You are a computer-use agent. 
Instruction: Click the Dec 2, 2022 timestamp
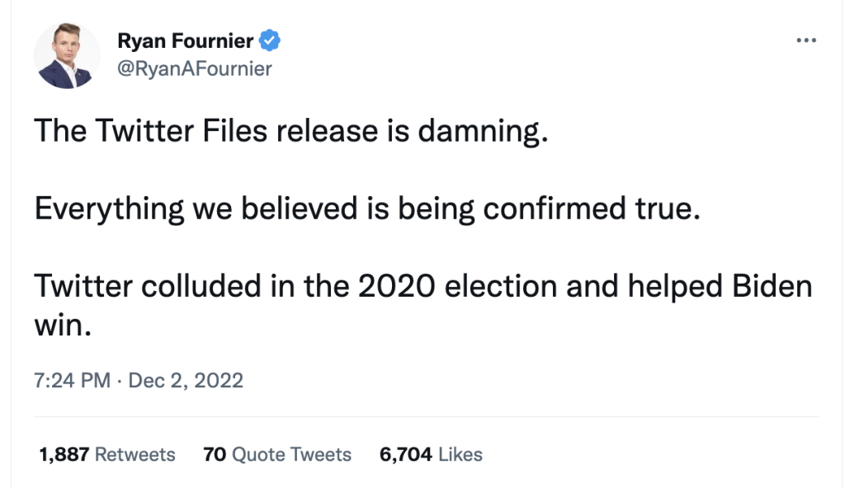(139, 380)
